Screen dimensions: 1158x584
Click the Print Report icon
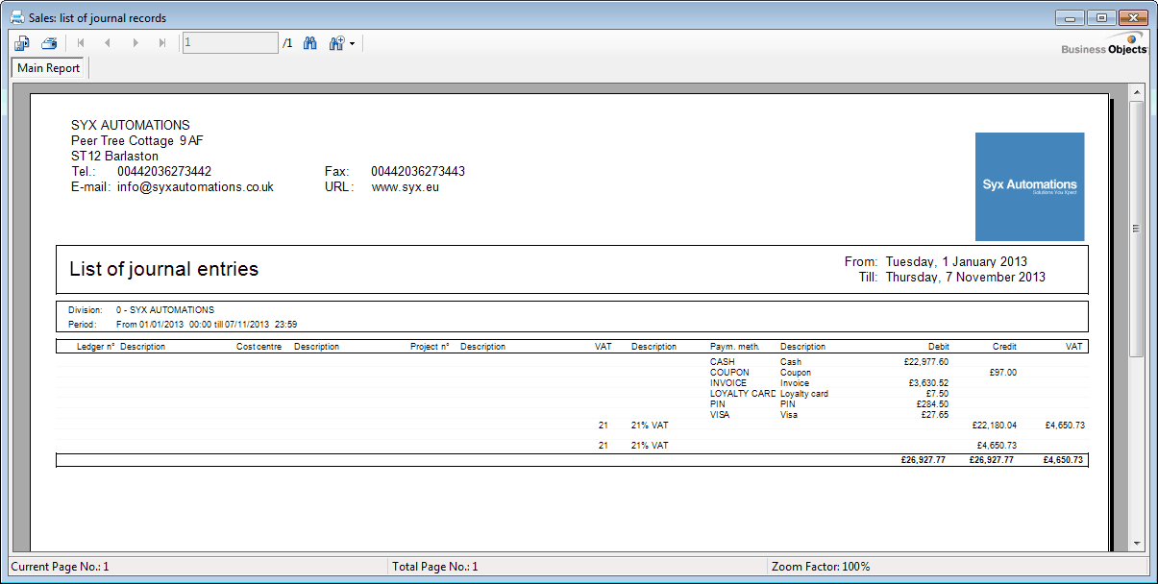pyautogui.click(x=49, y=43)
